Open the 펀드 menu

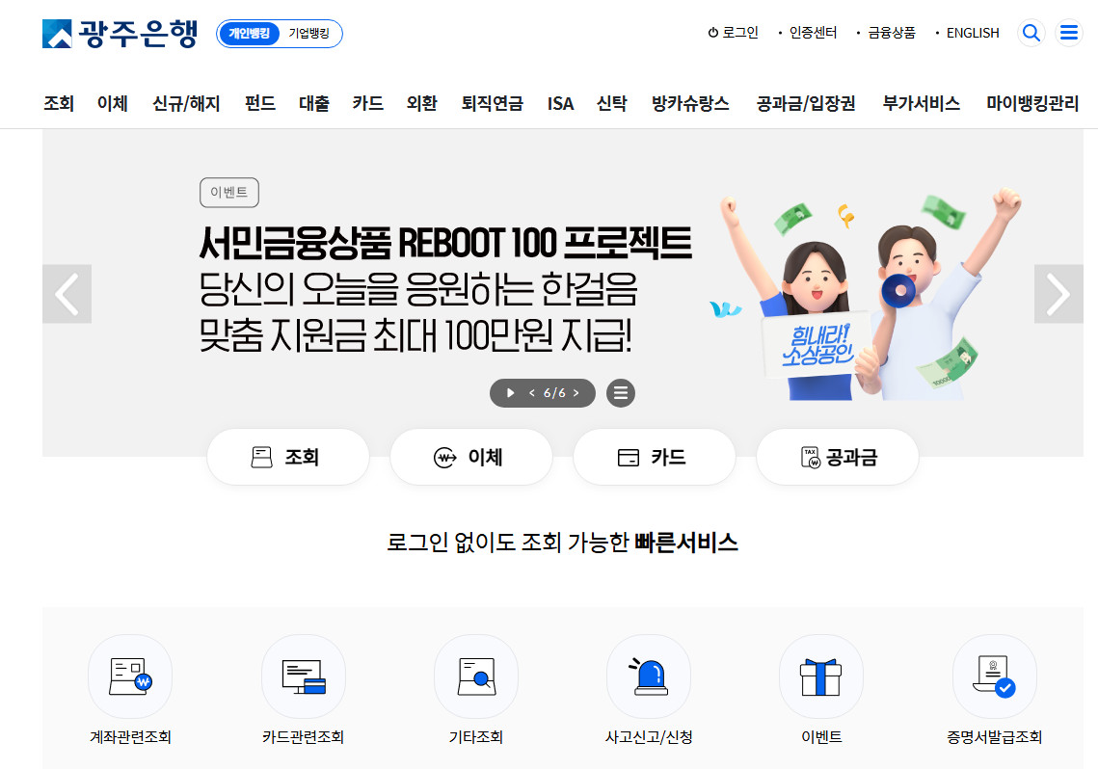point(259,103)
